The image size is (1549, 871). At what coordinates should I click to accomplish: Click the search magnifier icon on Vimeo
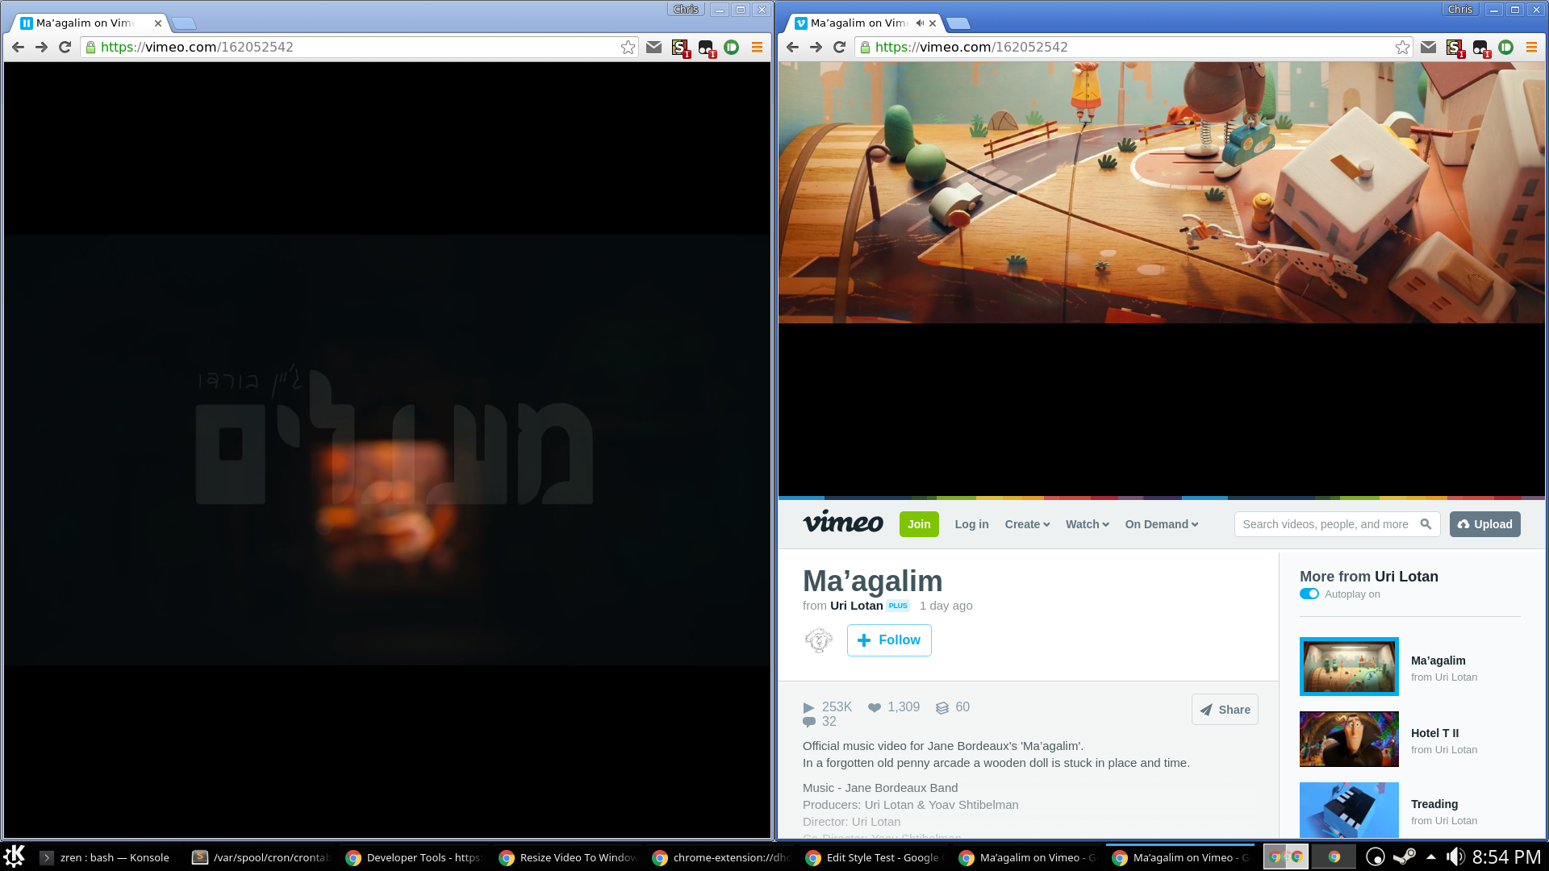(x=1426, y=524)
